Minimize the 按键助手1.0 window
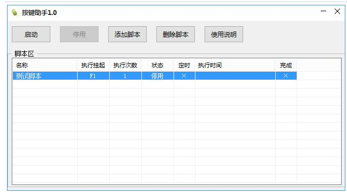The image size is (347, 193). (323, 11)
